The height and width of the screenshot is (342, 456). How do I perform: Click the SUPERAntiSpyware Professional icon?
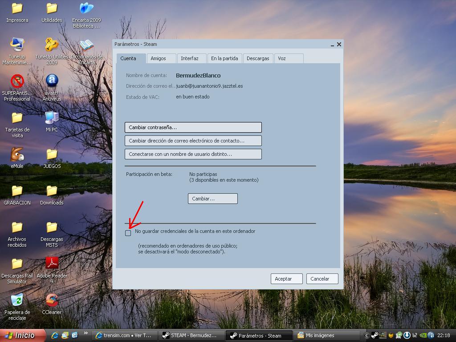17,81
